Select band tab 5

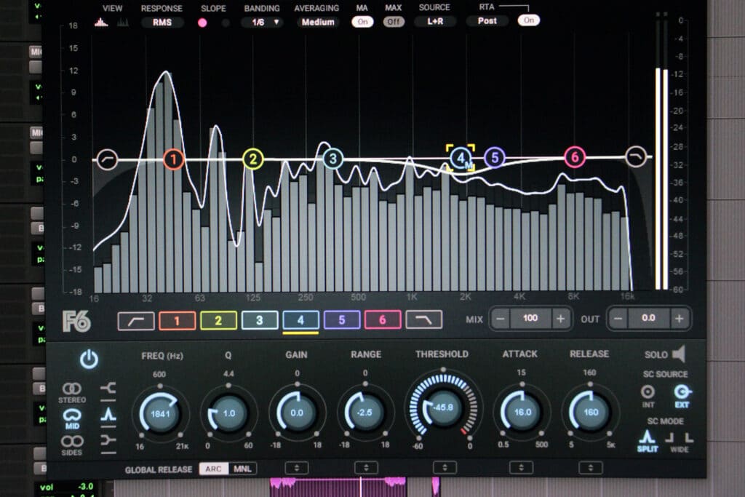pos(342,319)
